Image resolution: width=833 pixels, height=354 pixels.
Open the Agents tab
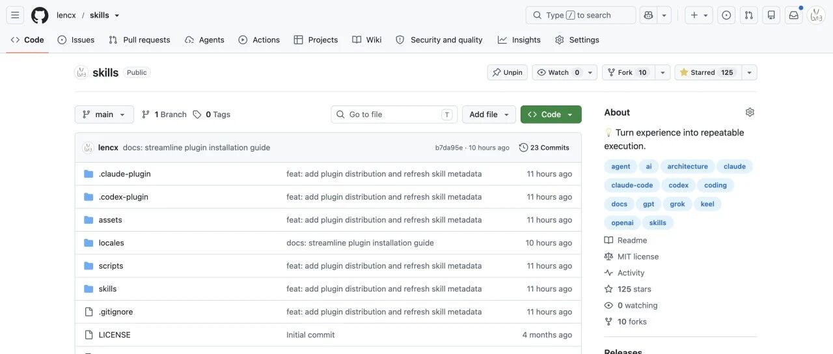coord(204,40)
